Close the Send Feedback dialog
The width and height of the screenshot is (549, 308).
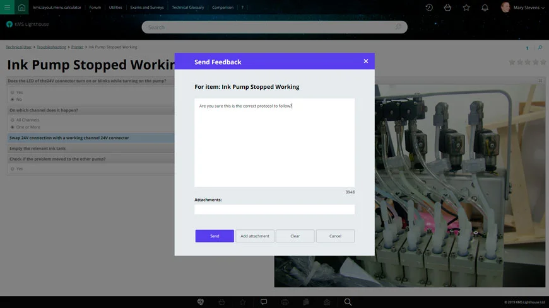click(x=366, y=61)
